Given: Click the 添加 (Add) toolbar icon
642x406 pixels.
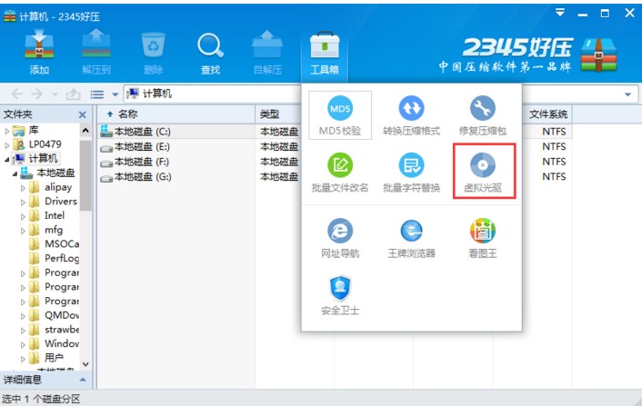Looking at the screenshot, I should pyautogui.click(x=39, y=53).
